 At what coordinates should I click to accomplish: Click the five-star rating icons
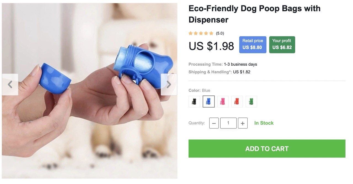[x=201, y=33]
